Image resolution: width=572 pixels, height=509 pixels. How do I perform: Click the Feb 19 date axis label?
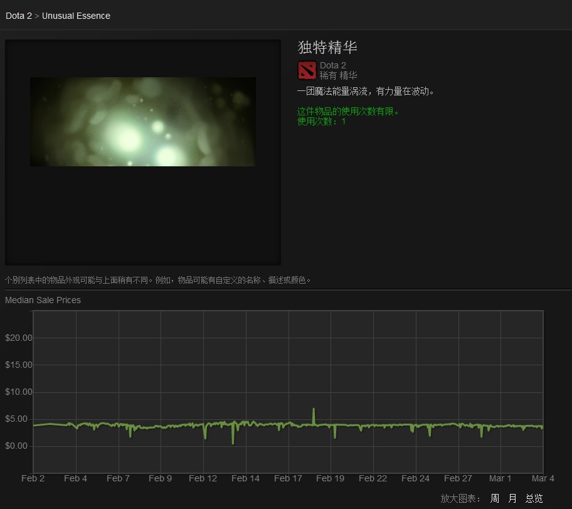coord(330,478)
